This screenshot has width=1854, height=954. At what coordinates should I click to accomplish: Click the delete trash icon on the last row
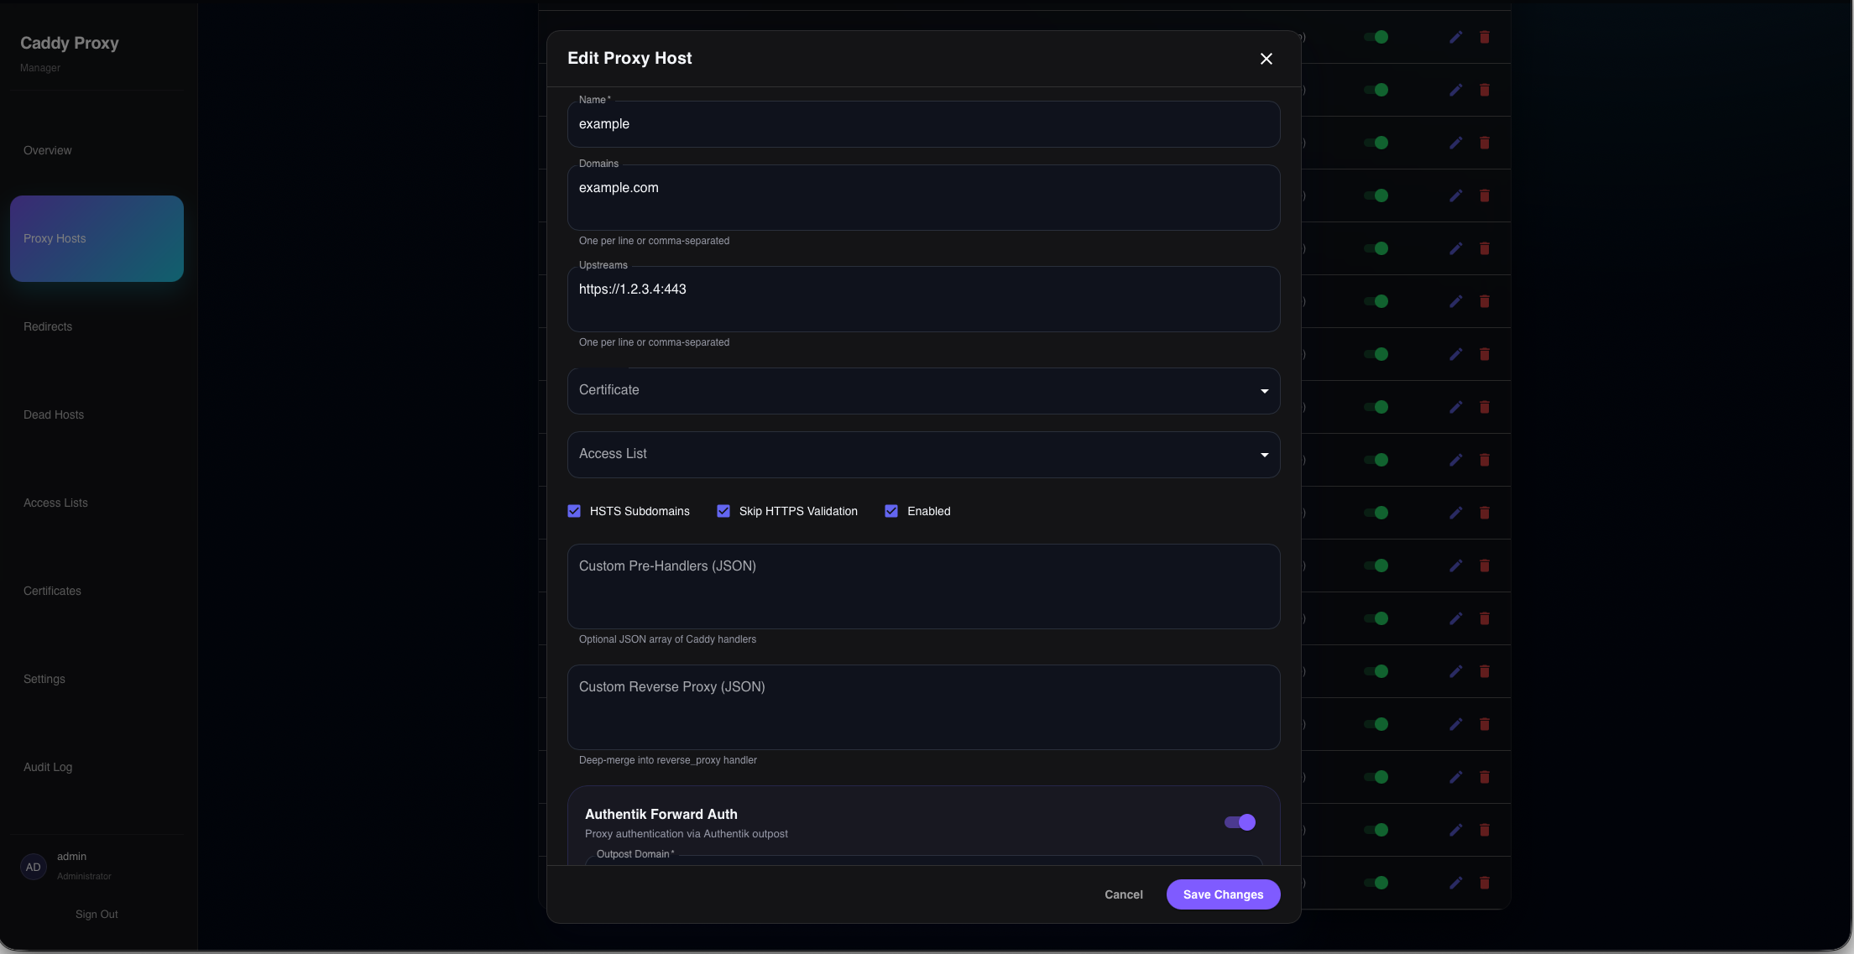(x=1485, y=883)
